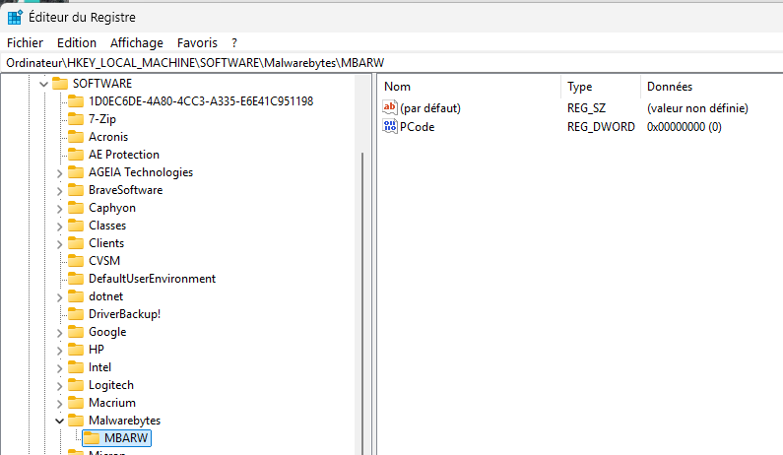Click the Registry Editor app icon in title bar
Image resolution: width=783 pixels, height=455 pixels.
(15, 17)
